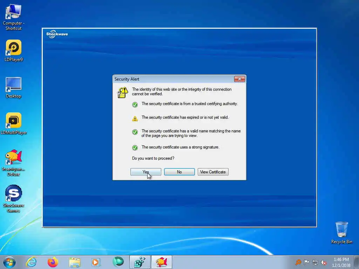359x269 pixels.
Task: Select Insaniquarium Deluxe desktop icon
Action: coord(14,163)
